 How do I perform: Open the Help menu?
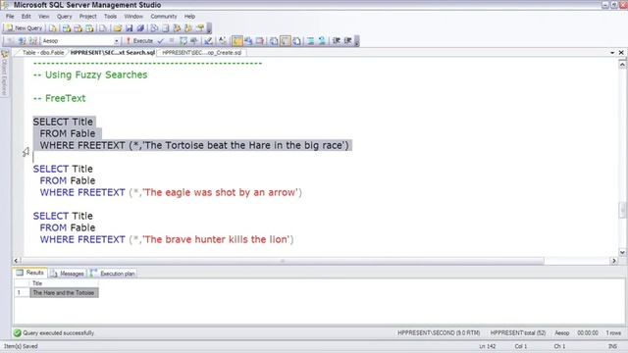tap(189, 17)
